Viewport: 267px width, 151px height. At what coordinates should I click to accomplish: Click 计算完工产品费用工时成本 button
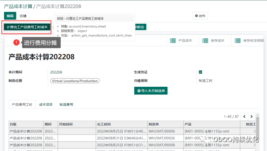click(27, 27)
